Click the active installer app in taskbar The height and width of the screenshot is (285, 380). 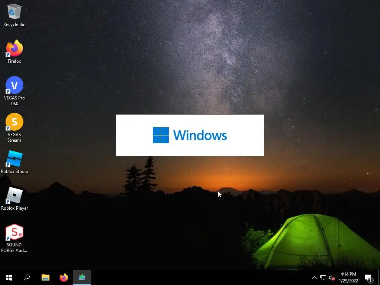pyautogui.click(x=82, y=278)
